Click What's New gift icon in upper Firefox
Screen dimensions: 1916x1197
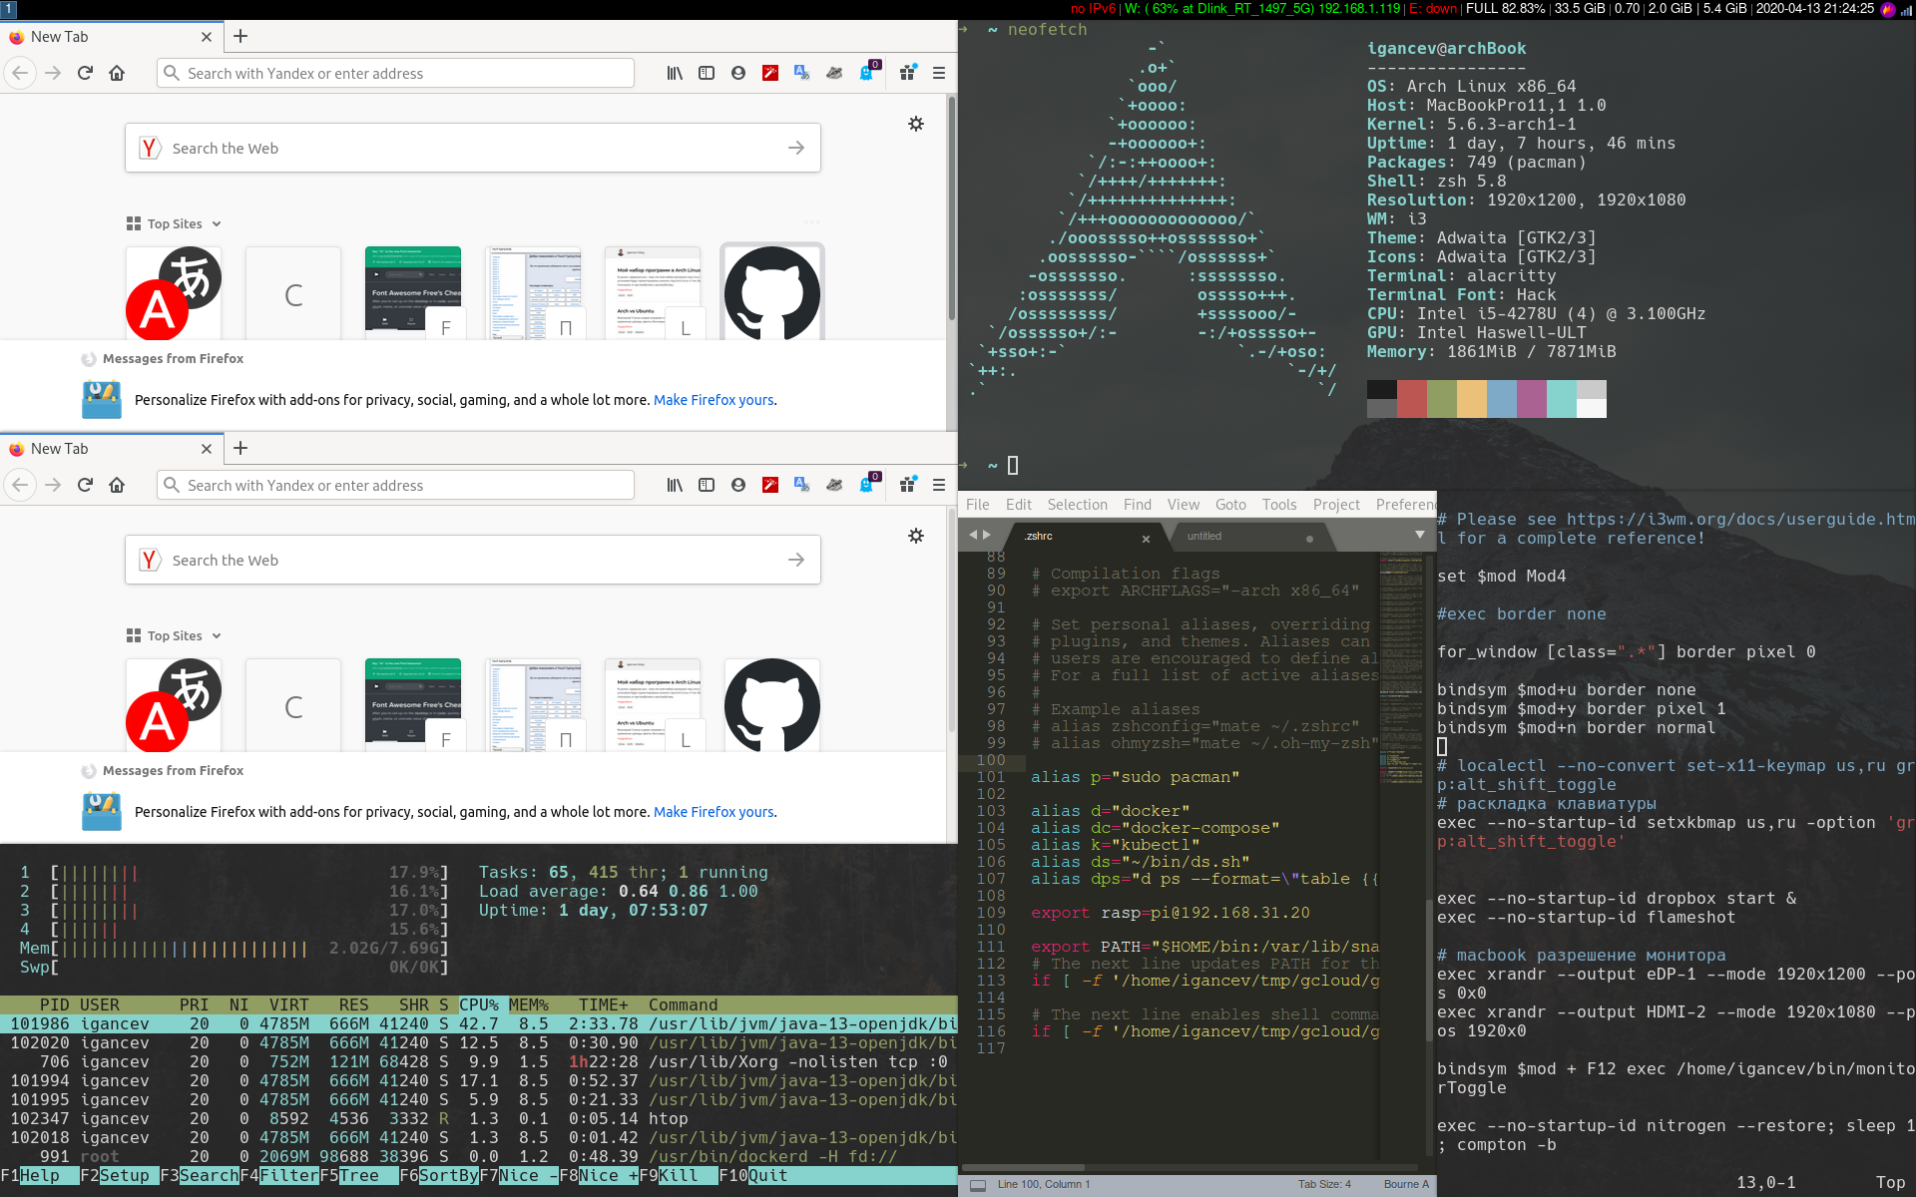point(907,73)
